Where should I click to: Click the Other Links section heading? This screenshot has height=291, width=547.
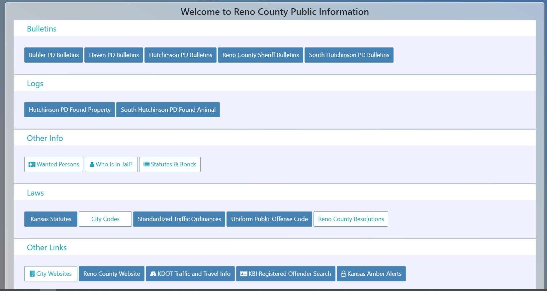coord(47,248)
